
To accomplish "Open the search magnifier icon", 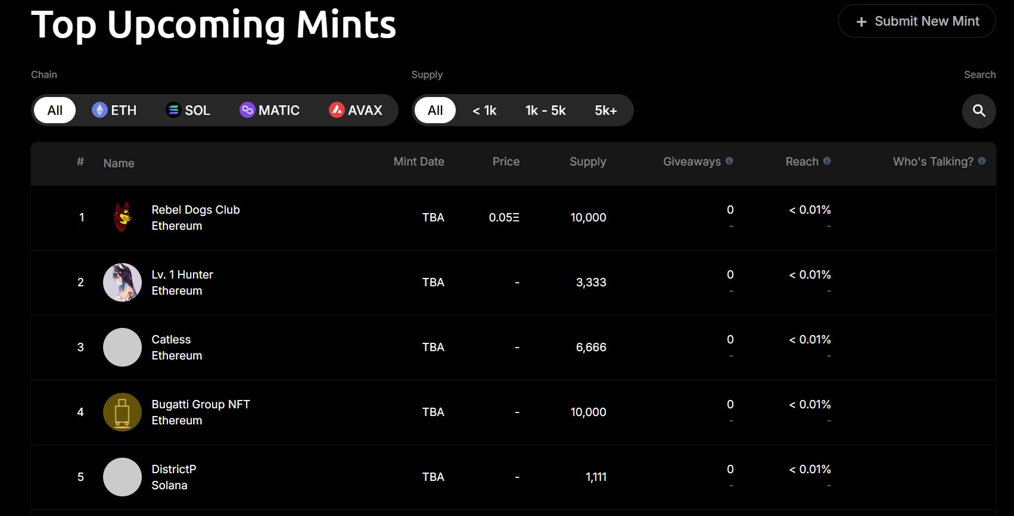I will click(x=979, y=111).
